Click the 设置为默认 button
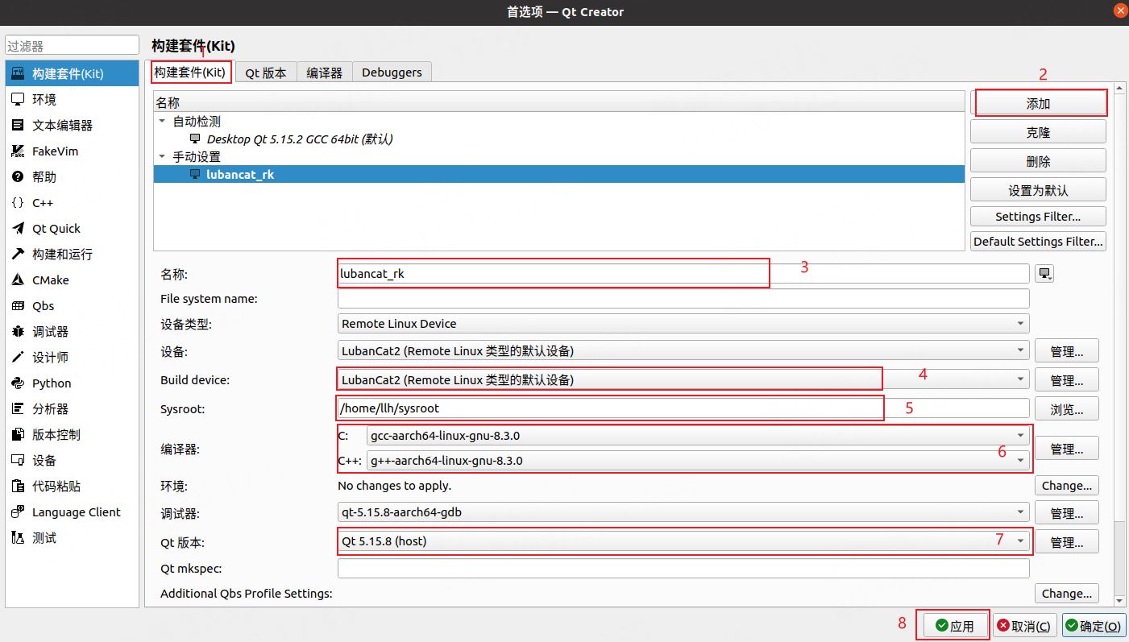Screen dimensions: 1129x642 (1038, 190)
